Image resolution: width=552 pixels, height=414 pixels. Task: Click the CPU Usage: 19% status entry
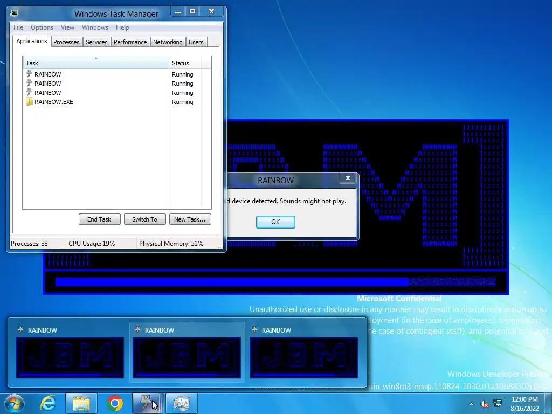click(x=92, y=244)
